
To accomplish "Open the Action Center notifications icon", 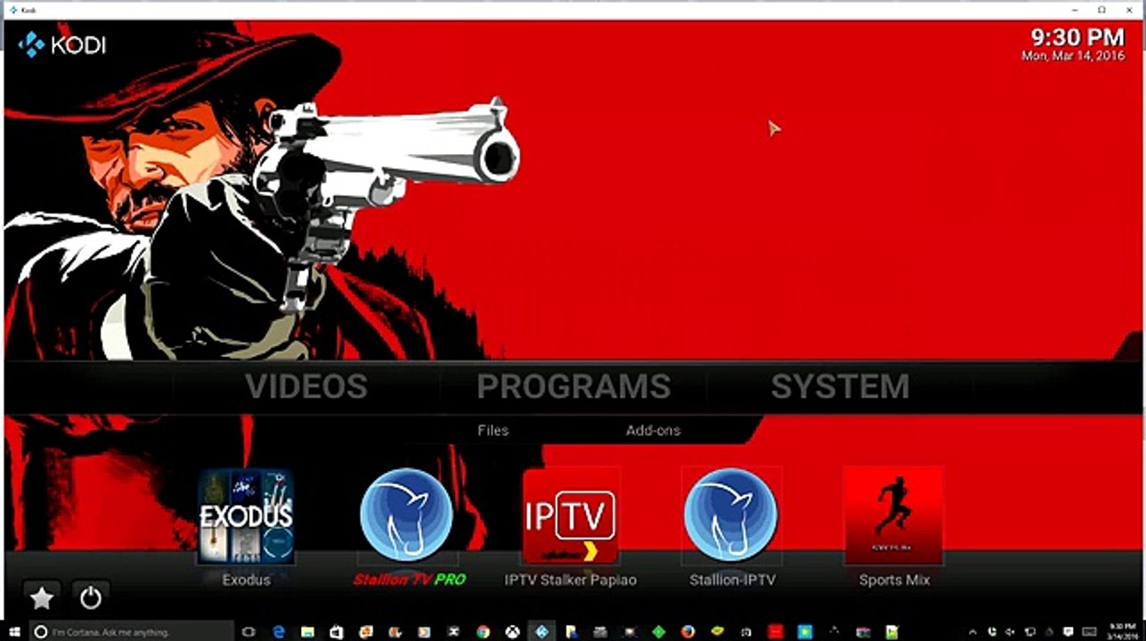I will point(1069,632).
